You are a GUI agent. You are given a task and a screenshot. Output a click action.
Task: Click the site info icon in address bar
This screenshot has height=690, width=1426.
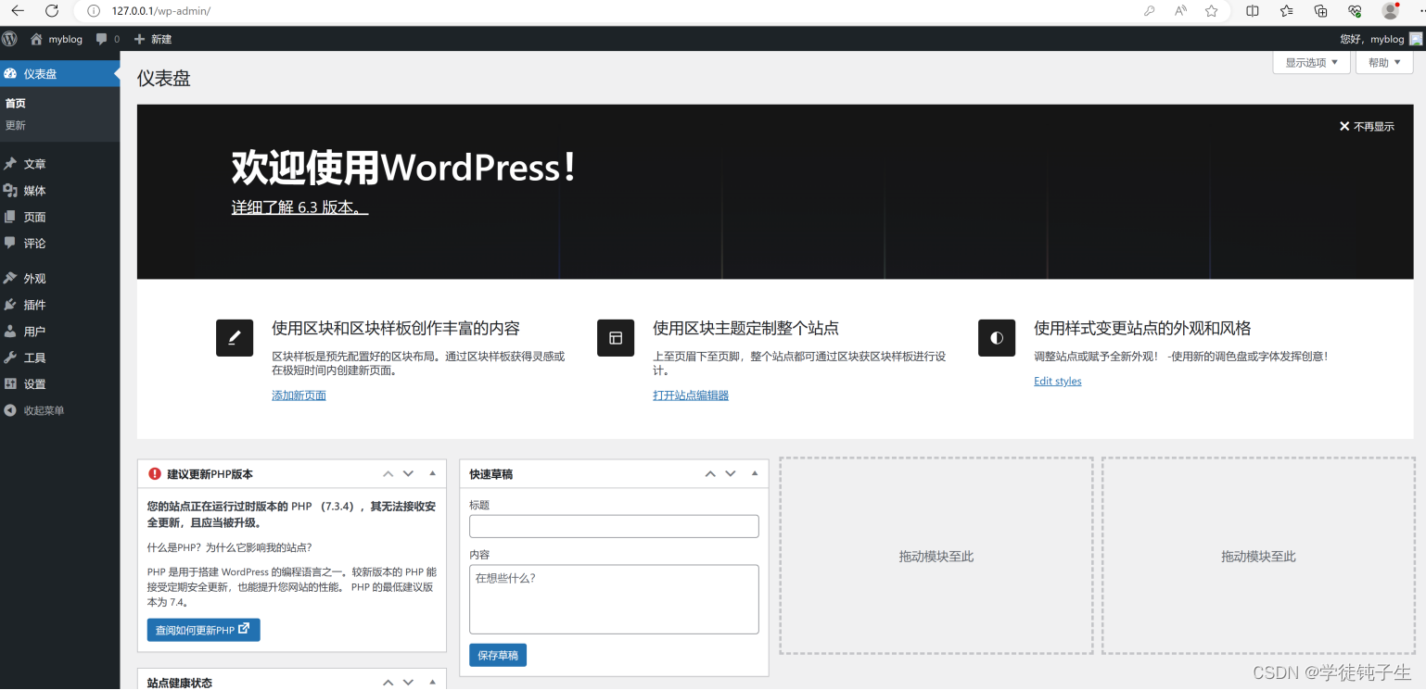click(93, 11)
